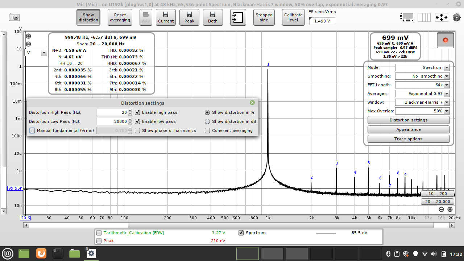This screenshot has height=261, width=464.
Task: Click FS sine Vrms input field
Action: [x=322, y=21]
